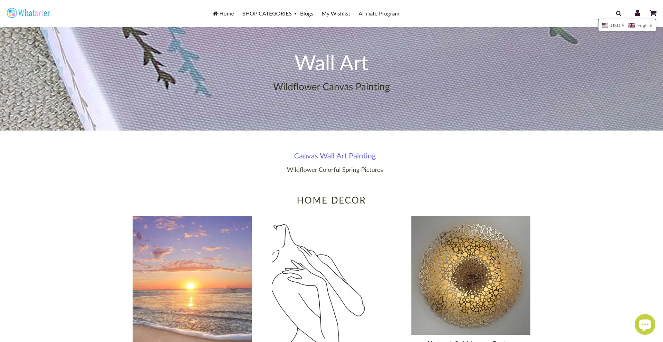The width and height of the screenshot is (663, 342).
Task: Click the Whatarter logo
Action: (29, 13)
